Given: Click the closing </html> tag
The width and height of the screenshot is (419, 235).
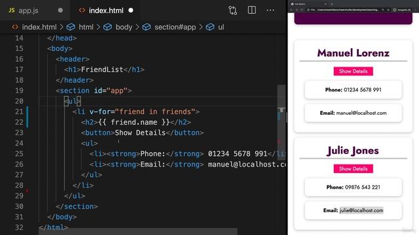Looking at the screenshot, I should click(x=53, y=228).
